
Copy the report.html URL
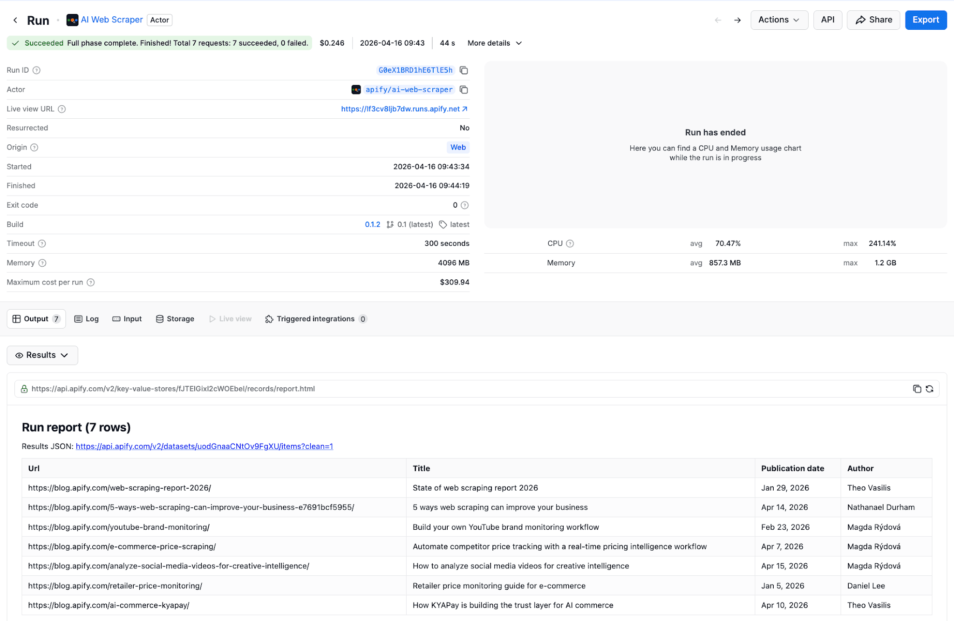917,389
